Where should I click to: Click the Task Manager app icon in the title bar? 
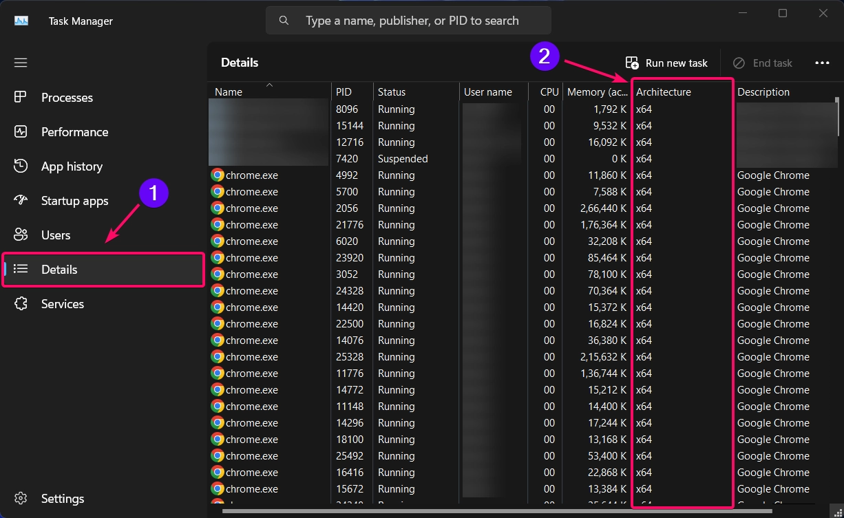click(x=21, y=21)
